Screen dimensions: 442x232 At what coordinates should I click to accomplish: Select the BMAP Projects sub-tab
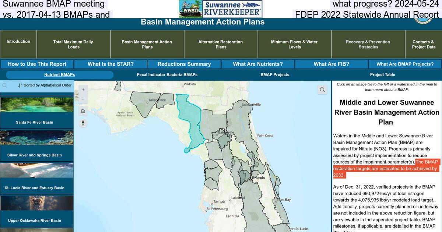[275, 75]
